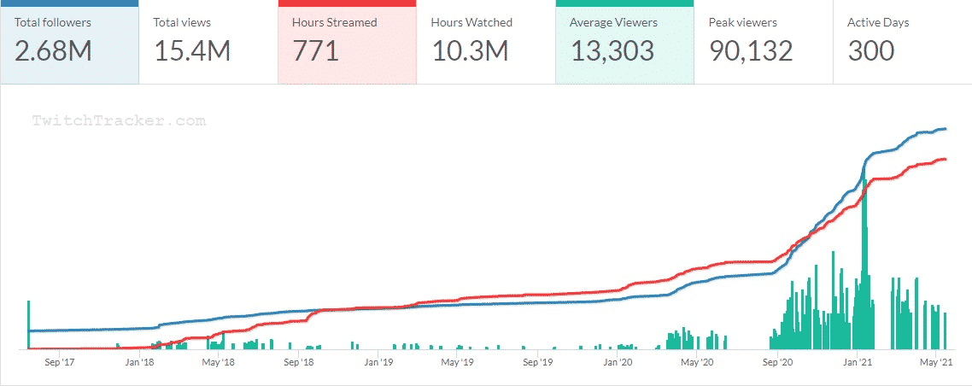
Task: Select the Active Days stat card
Action: tap(903, 42)
